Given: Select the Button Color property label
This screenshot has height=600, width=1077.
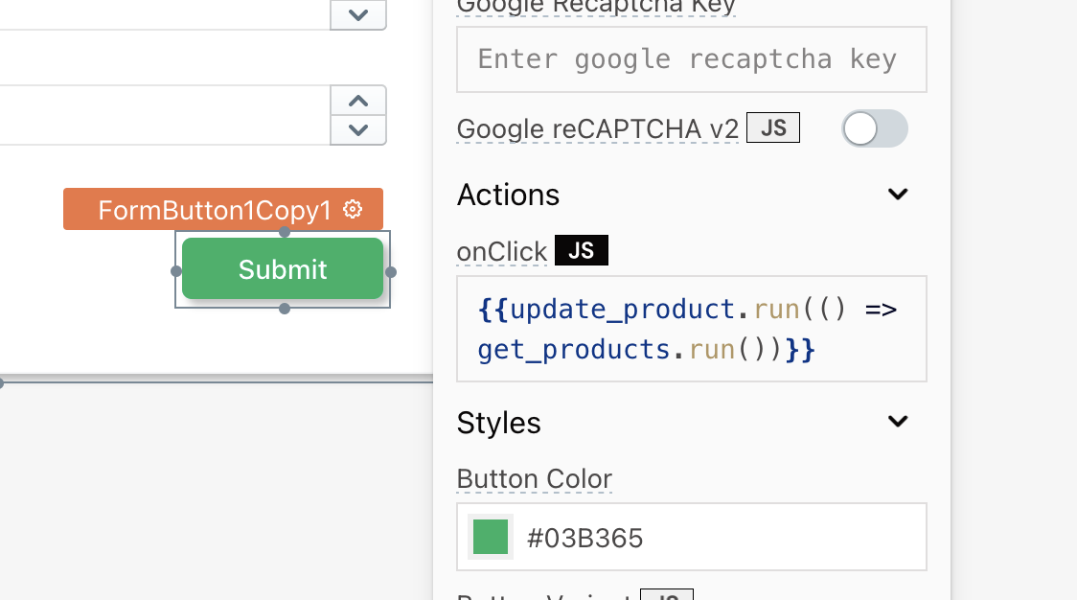Looking at the screenshot, I should [534, 478].
